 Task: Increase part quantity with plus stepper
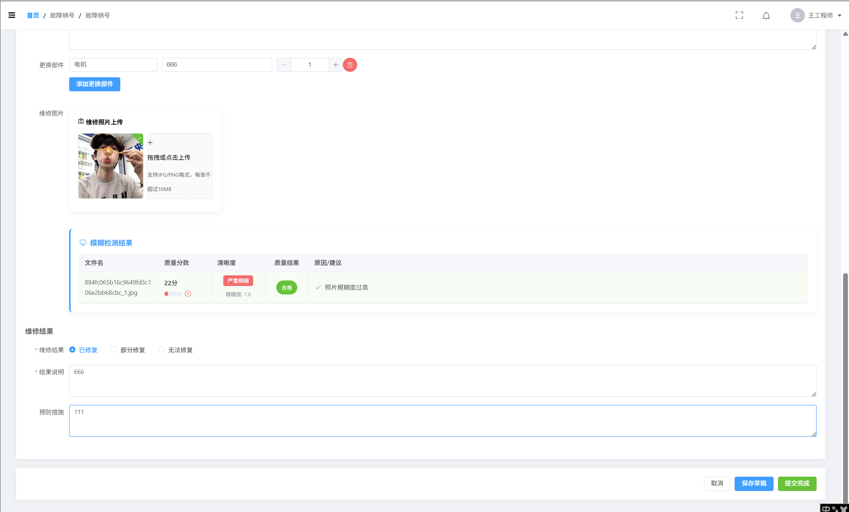pyautogui.click(x=335, y=65)
